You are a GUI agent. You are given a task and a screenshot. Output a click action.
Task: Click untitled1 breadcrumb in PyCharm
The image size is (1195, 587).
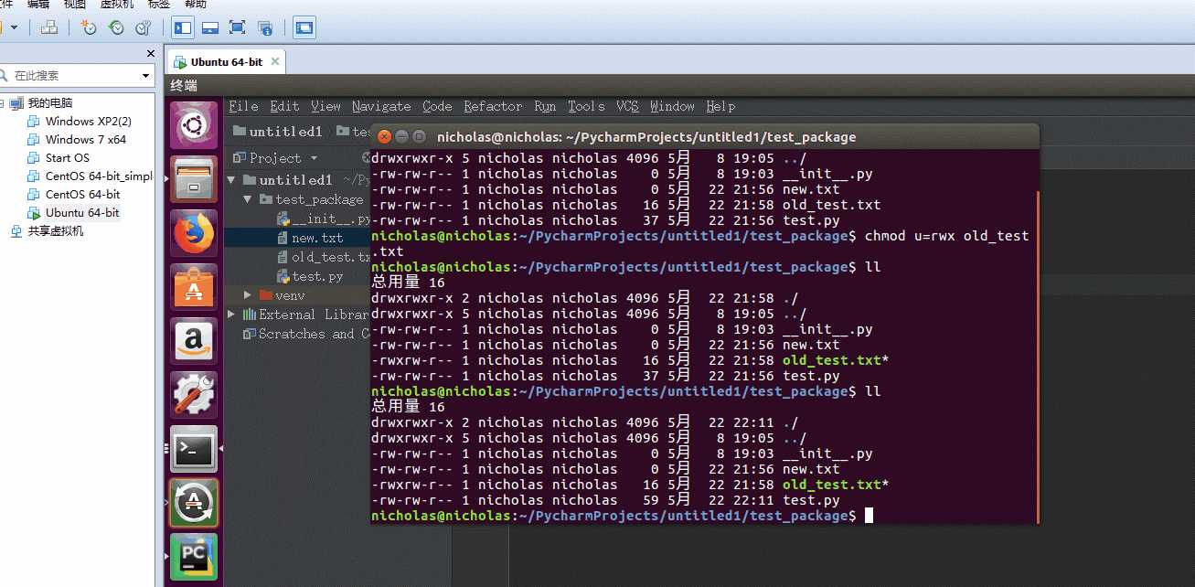pyautogui.click(x=278, y=132)
